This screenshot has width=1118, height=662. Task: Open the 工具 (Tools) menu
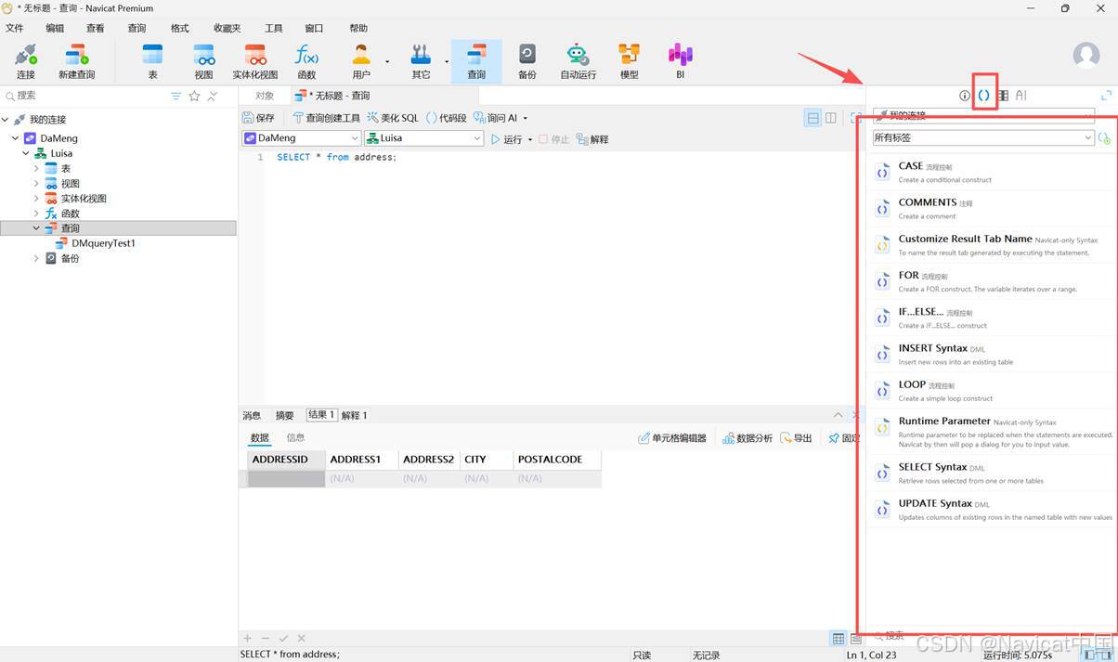pyautogui.click(x=274, y=28)
